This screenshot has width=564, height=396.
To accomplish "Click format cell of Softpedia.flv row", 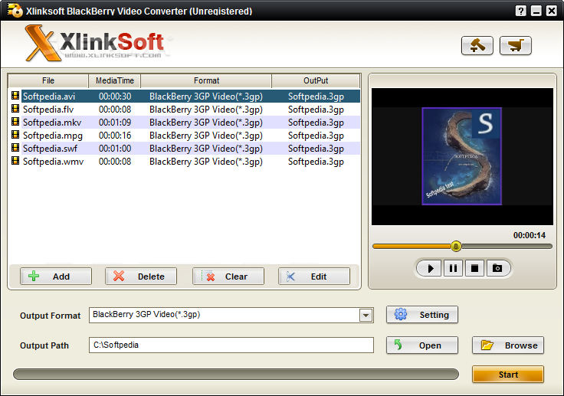I will [205, 110].
